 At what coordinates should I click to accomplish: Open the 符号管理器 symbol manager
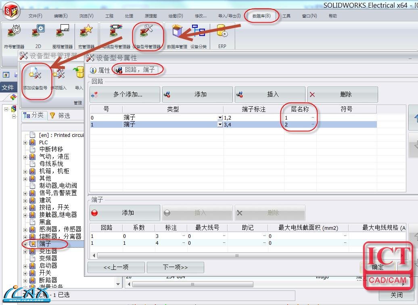click(x=14, y=36)
